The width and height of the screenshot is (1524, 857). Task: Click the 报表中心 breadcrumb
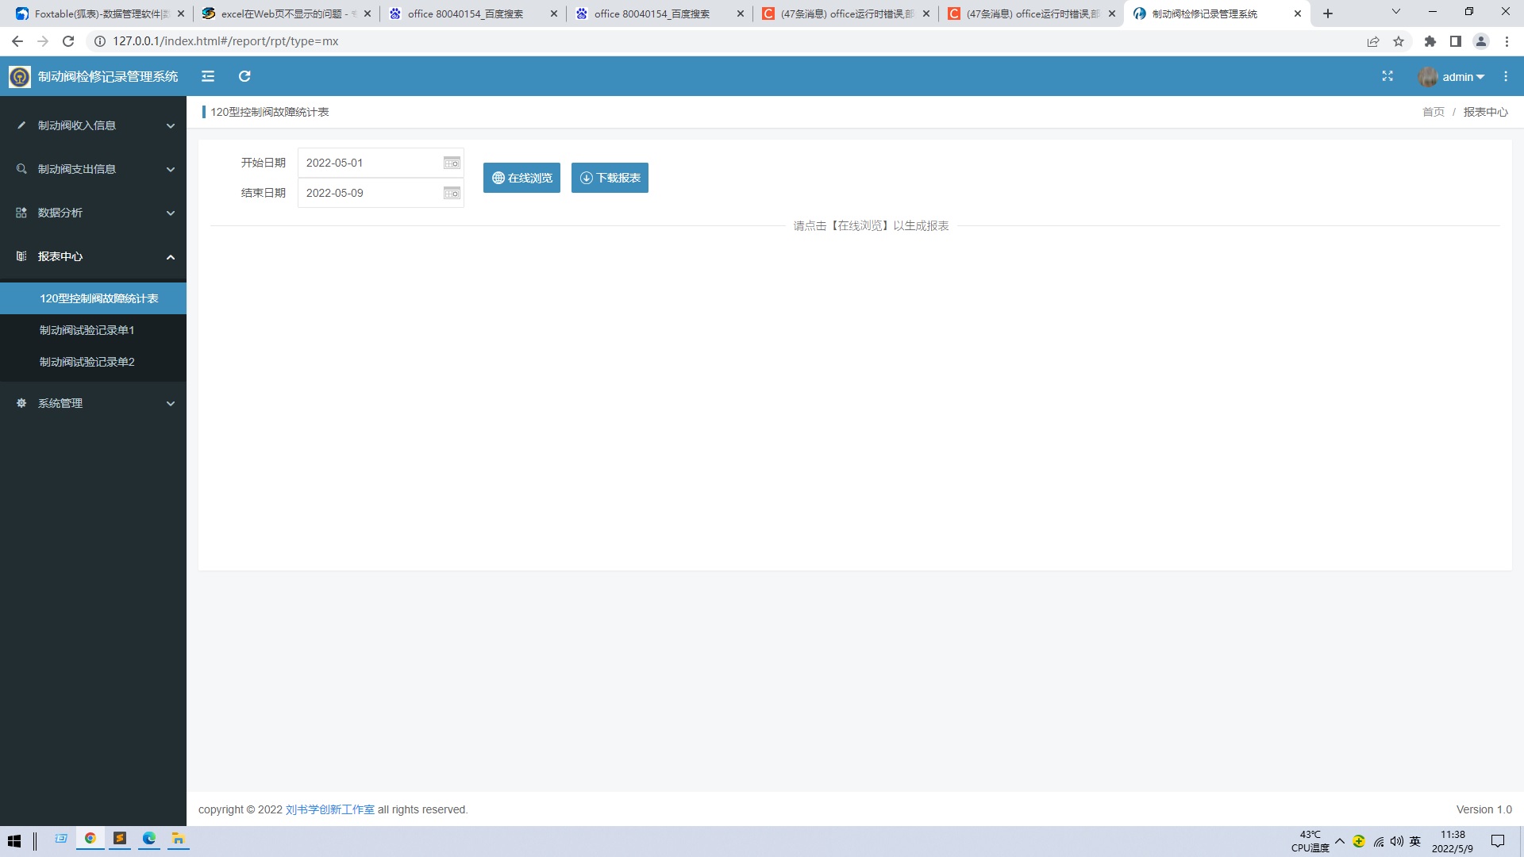coord(1486,112)
